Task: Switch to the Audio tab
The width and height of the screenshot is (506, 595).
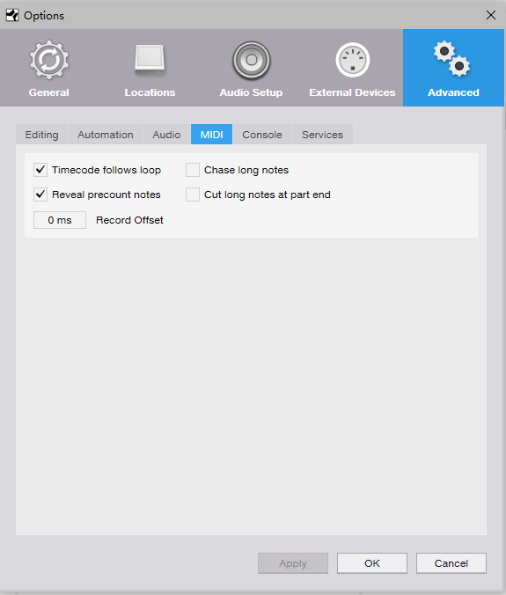Action: pyautogui.click(x=166, y=135)
